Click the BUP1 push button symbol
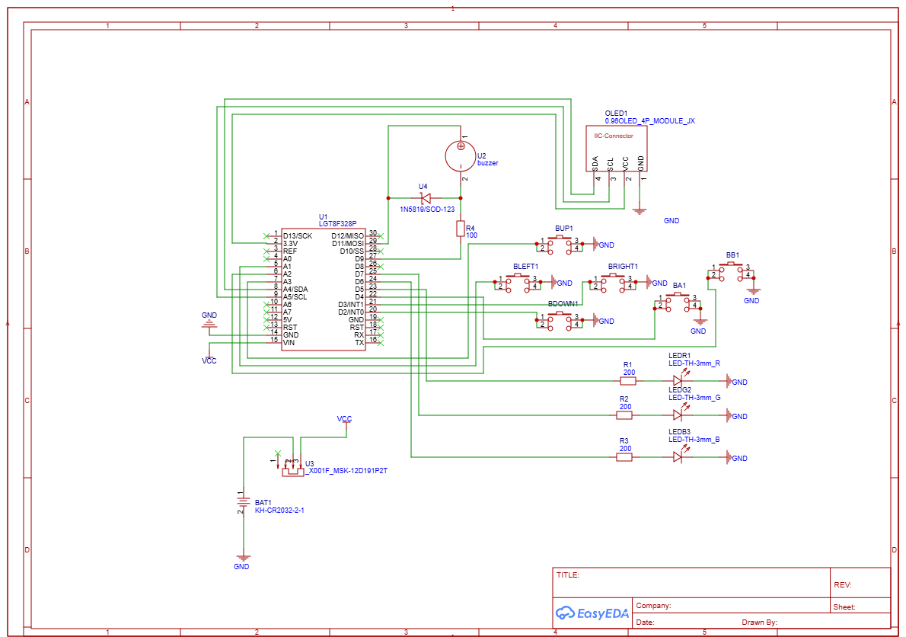The width and height of the screenshot is (906, 637). 560,244
